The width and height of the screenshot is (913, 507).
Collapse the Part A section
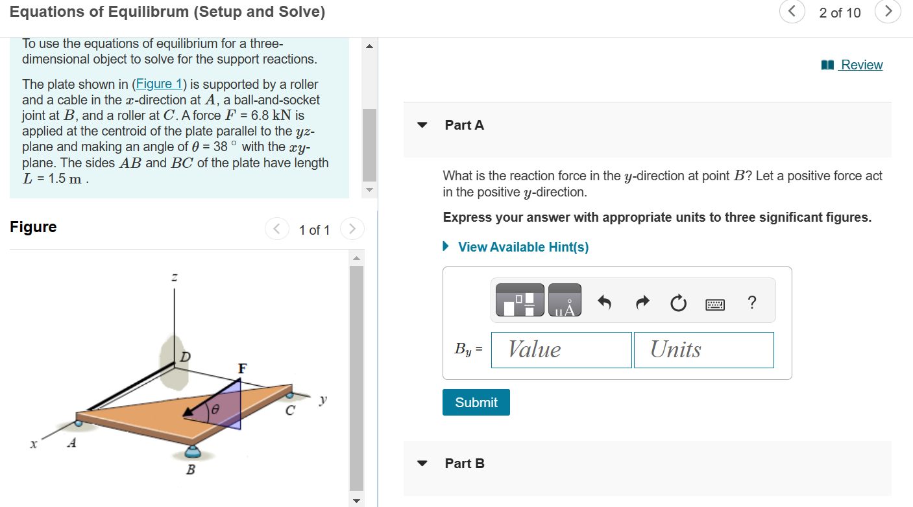(422, 125)
